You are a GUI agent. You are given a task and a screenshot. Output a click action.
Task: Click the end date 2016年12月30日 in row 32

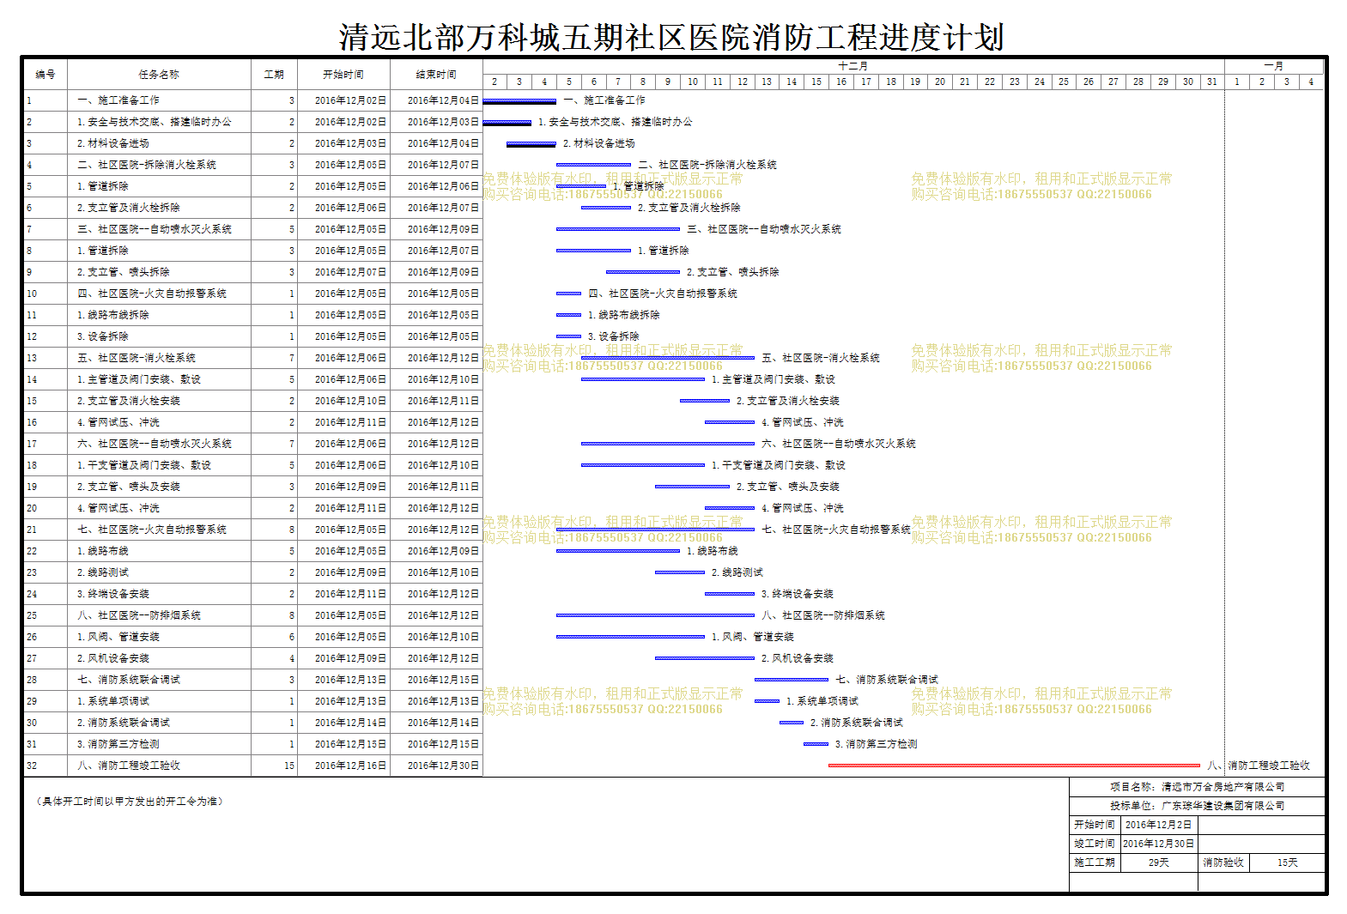(443, 766)
